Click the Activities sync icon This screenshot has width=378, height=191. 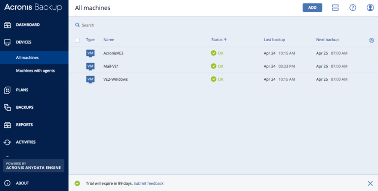pos(7,143)
